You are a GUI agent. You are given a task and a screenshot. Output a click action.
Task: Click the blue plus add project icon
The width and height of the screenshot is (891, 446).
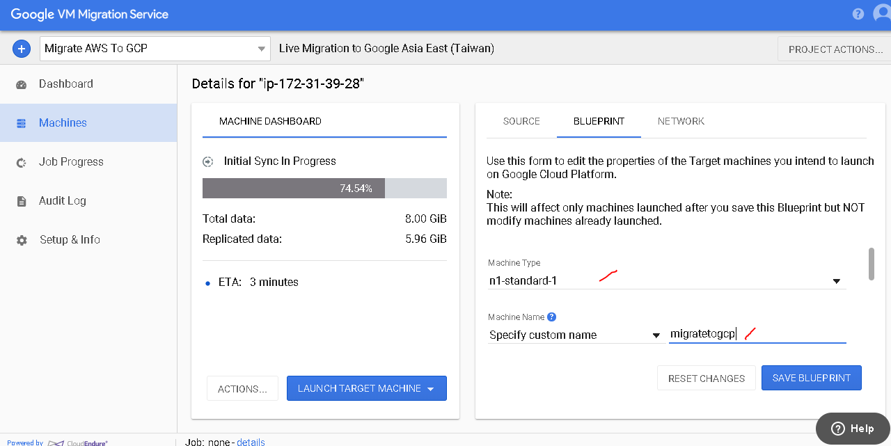22,49
